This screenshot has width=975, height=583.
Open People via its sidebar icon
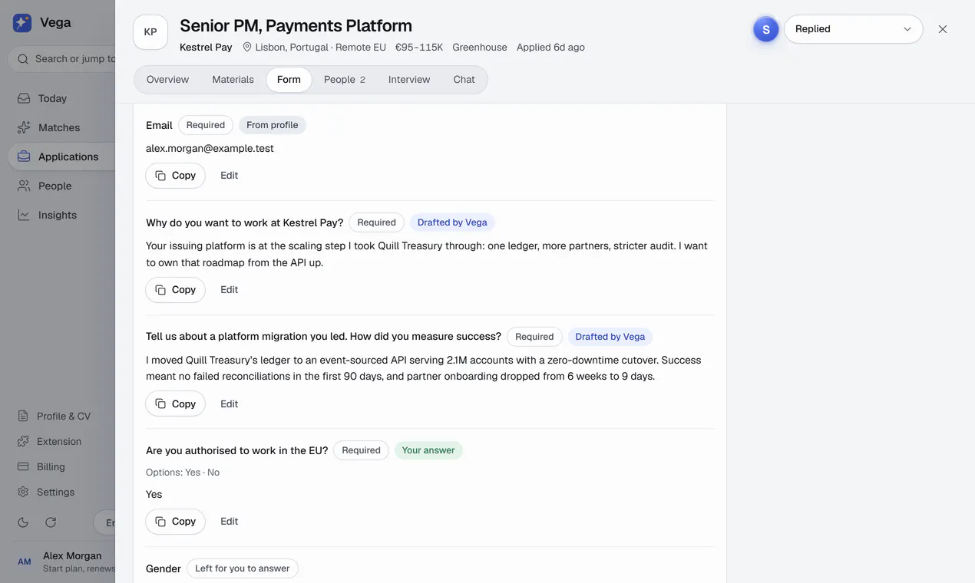24,186
